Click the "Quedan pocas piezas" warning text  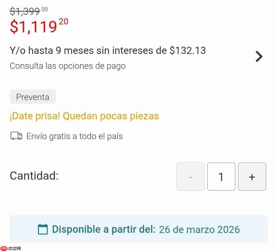(111, 116)
